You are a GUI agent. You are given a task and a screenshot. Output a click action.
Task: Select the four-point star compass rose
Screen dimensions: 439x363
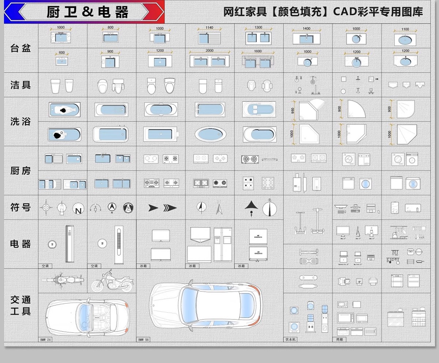coord(46,208)
